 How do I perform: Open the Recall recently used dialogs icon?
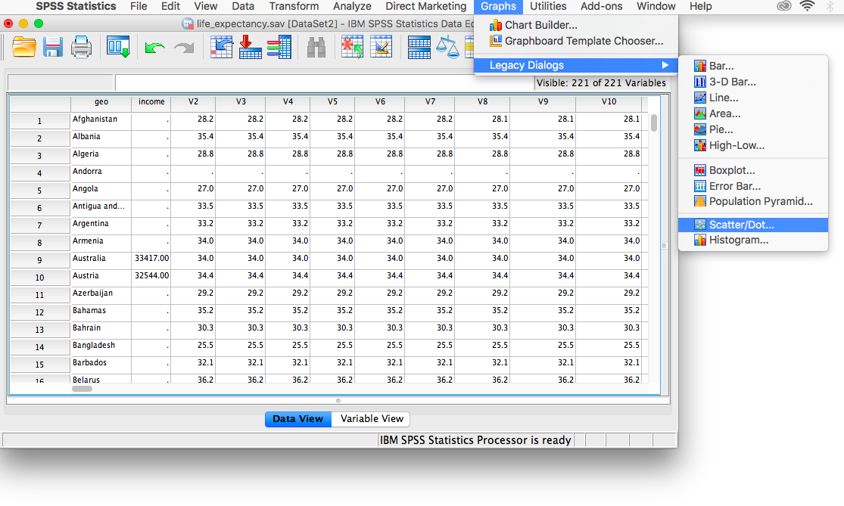click(118, 48)
